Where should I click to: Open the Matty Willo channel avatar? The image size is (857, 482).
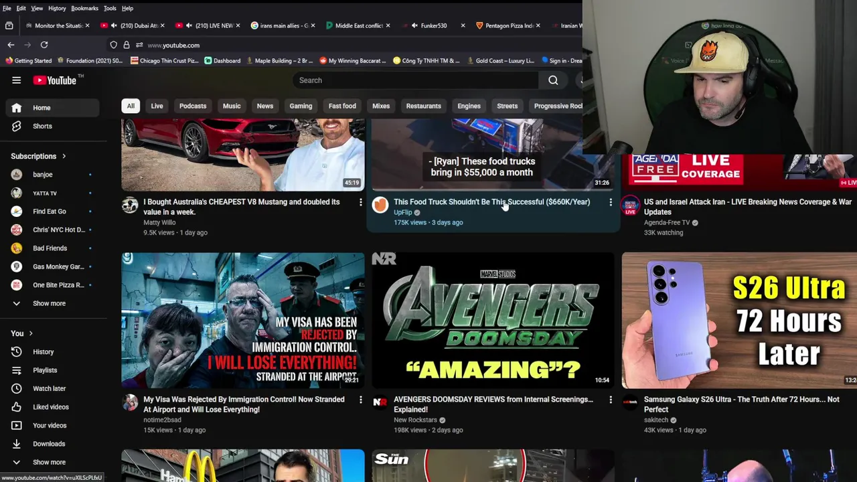tap(130, 205)
